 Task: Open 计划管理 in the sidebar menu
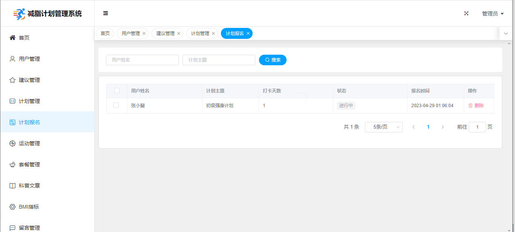pyautogui.click(x=47, y=101)
